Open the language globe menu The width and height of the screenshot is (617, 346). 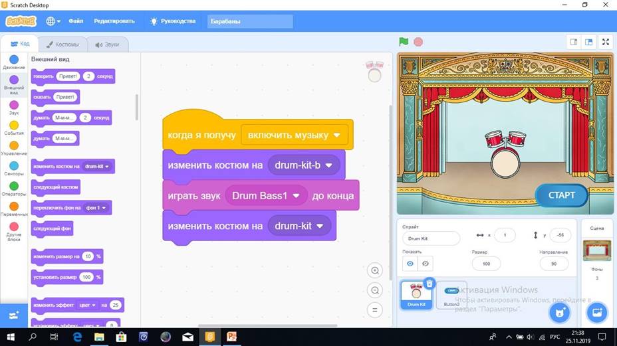click(53, 21)
